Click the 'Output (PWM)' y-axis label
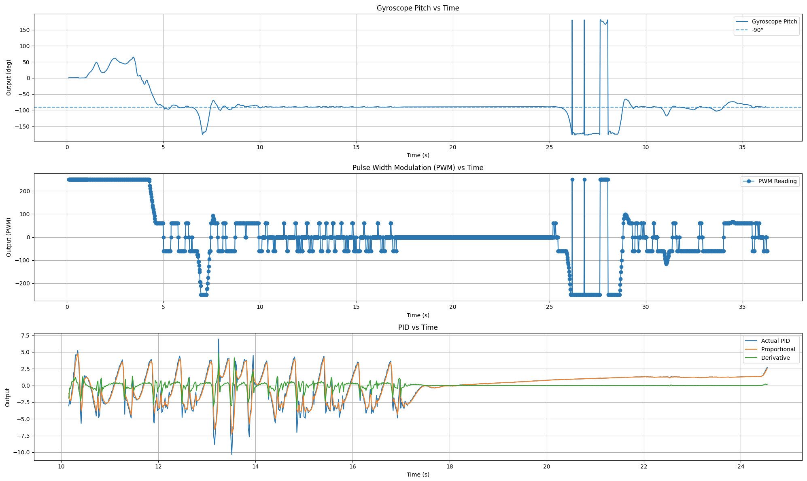 [x=9, y=237]
